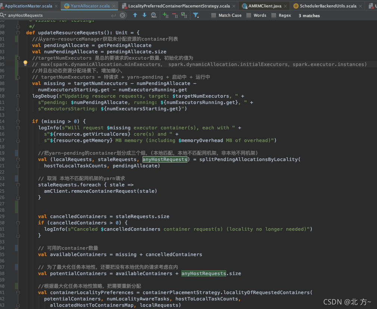The width and height of the screenshot is (377, 309).
Task: Click 'hostToLocalTaskCounts, pendingAllocate)' line
Action: point(102,165)
